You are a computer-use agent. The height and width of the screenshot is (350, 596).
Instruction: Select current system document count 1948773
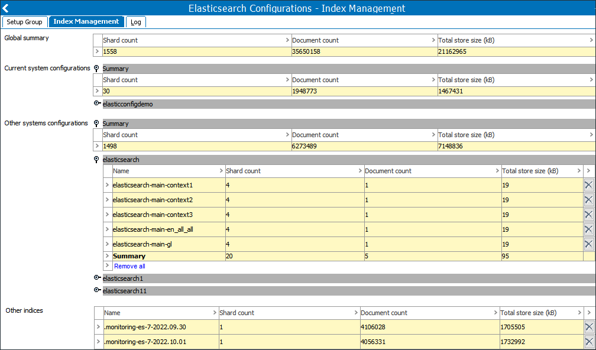point(364,91)
